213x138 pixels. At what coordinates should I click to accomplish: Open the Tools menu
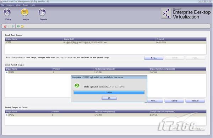point(26,5)
